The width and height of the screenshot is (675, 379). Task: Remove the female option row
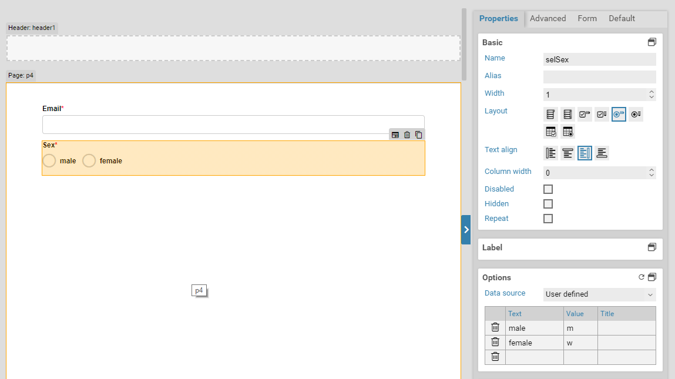click(x=495, y=342)
